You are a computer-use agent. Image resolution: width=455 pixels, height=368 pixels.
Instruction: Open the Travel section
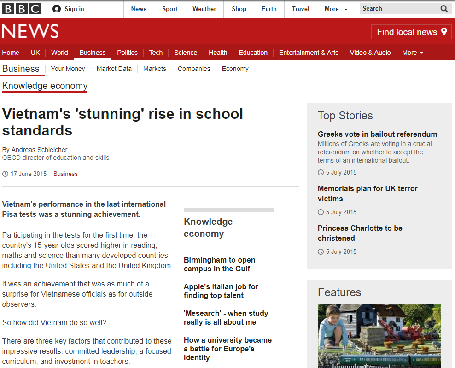click(301, 9)
